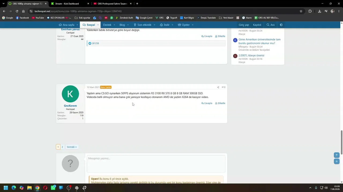Switch to the Stream - Kick Dashboard tab
The height and width of the screenshot is (192, 343).
coord(69,4)
